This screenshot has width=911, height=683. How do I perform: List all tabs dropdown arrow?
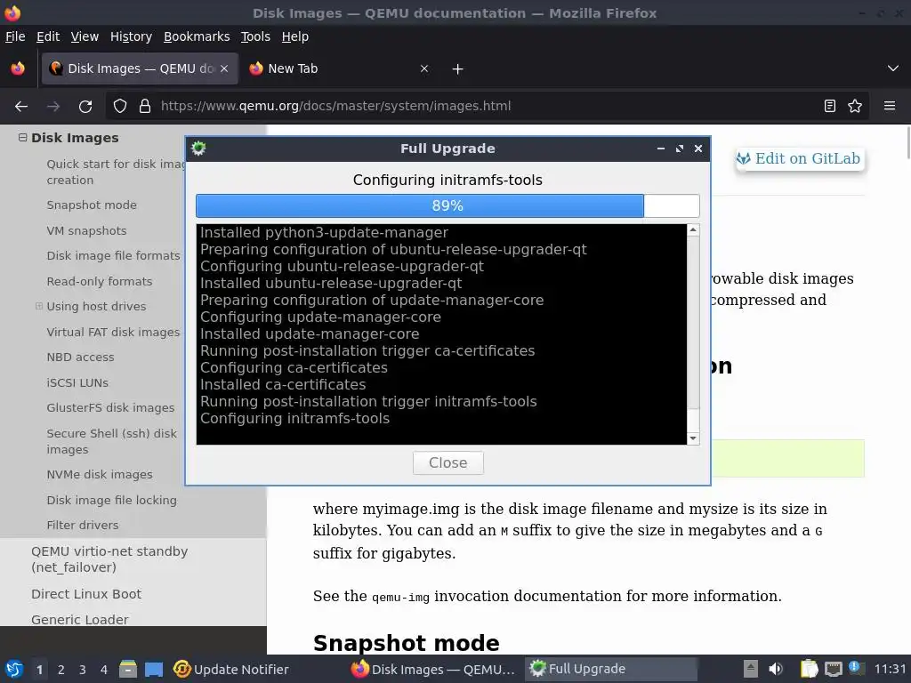pos(893,68)
